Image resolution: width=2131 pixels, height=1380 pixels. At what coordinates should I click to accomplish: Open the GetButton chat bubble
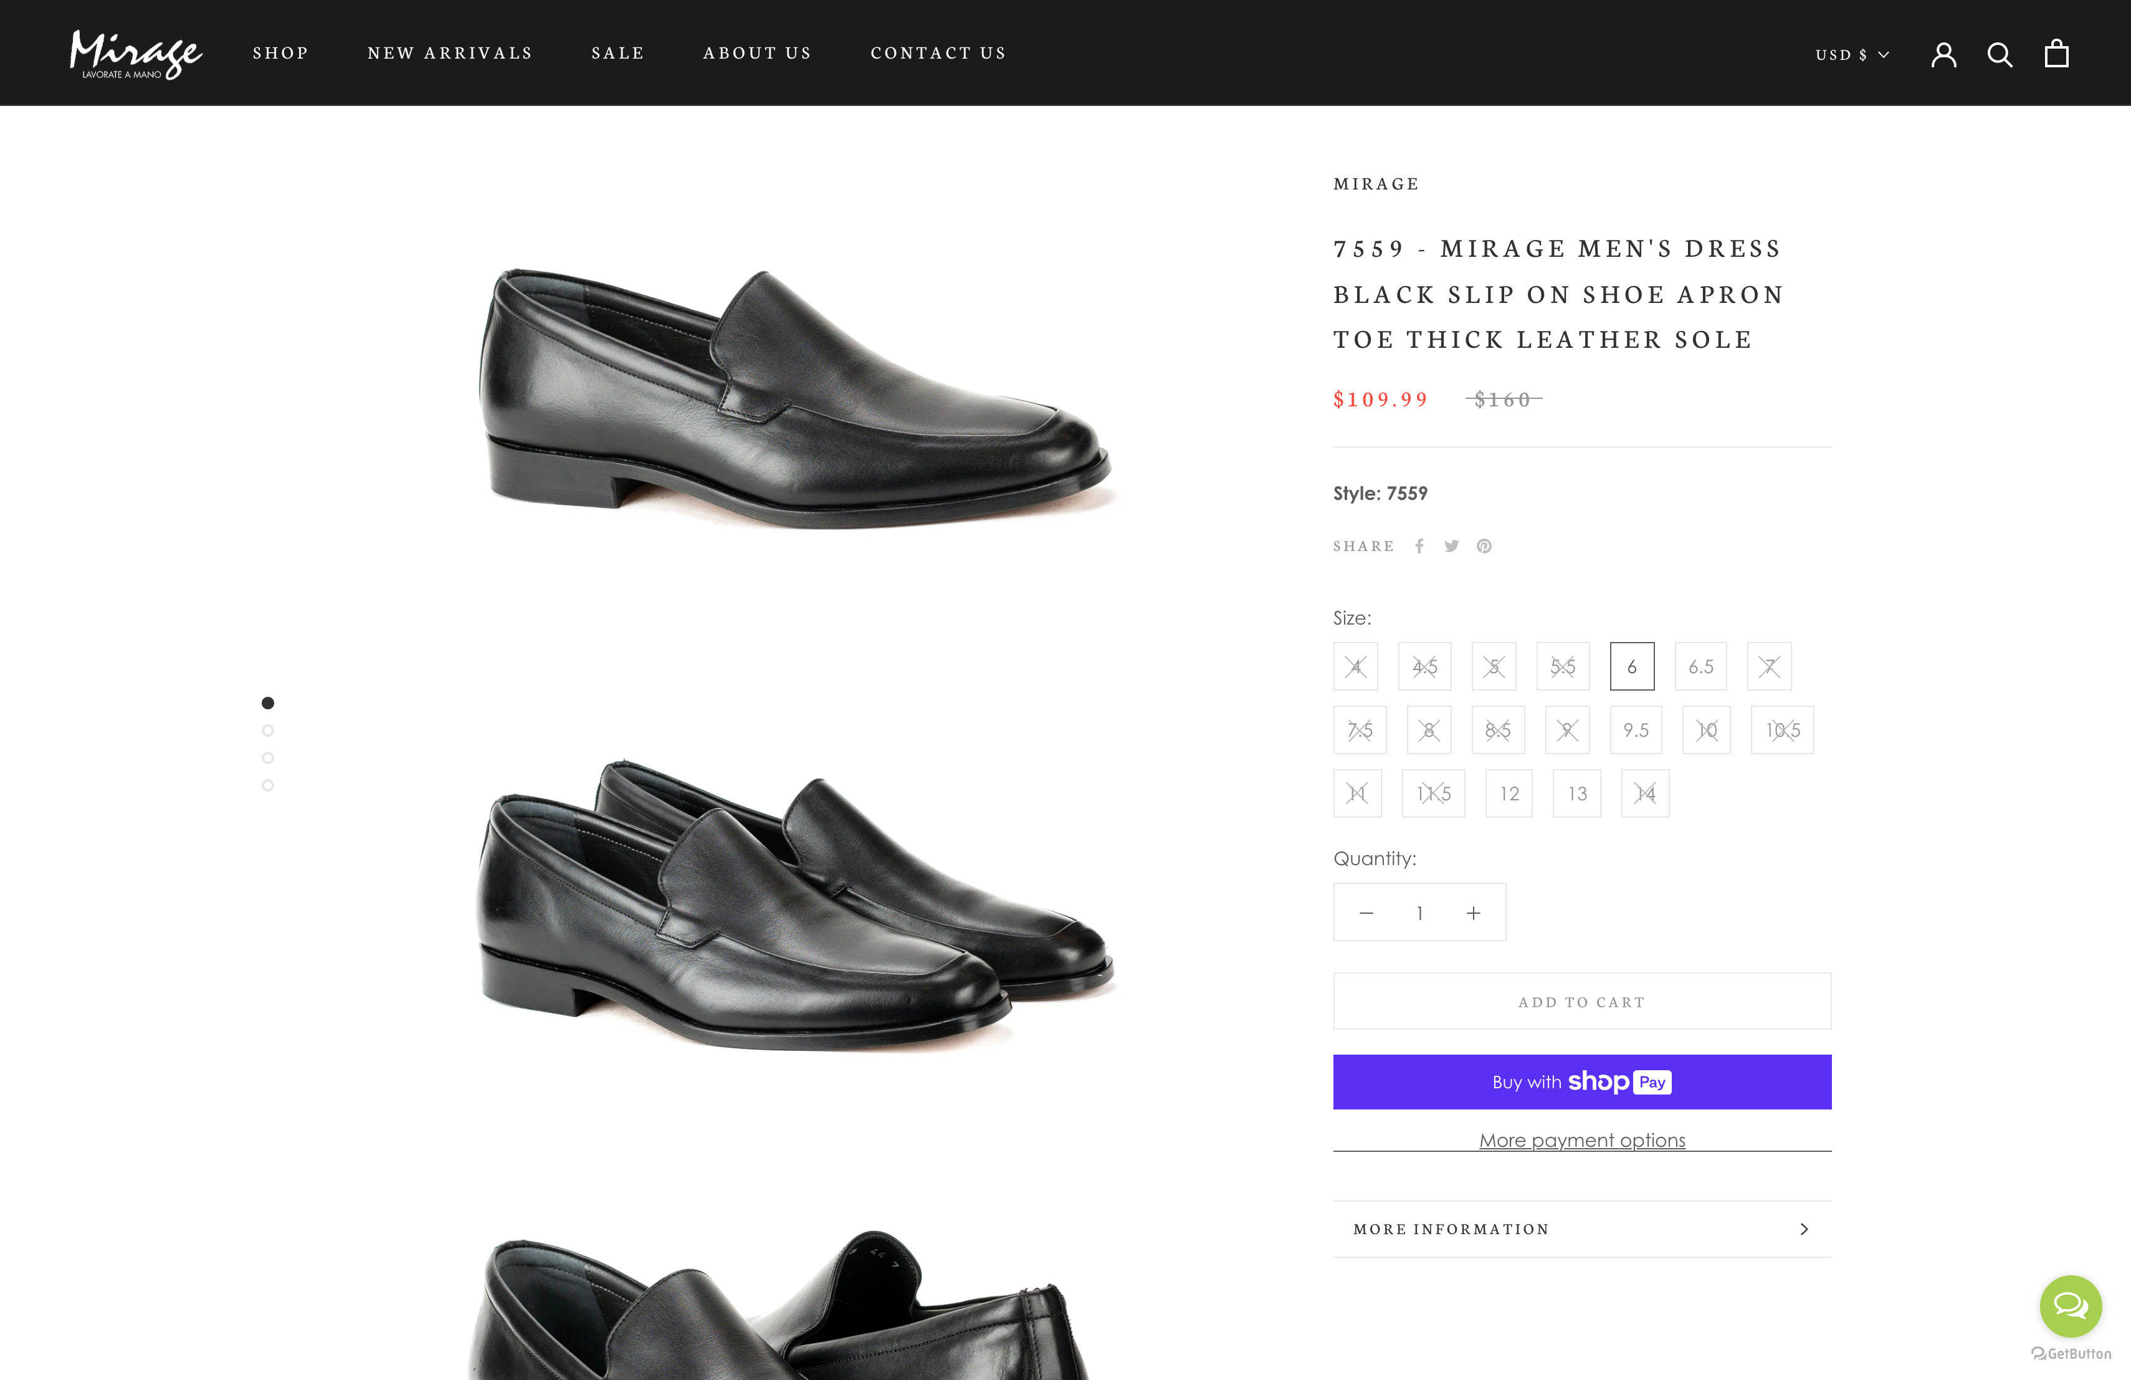click(x=2070, y=1306)
